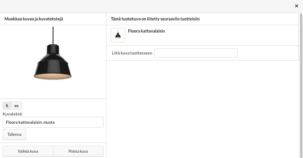Focus the Kuvateksti caption field

pyautogui.click(x=53, y=122)
